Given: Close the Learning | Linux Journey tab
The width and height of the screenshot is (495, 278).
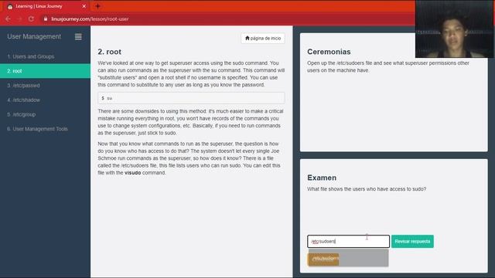Looking at the screenshot, I should pyautogui.click(x=84, y=6).
